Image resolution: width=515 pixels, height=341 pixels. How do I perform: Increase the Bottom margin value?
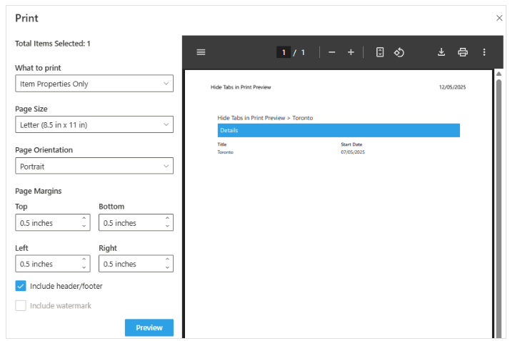(167, 218)
